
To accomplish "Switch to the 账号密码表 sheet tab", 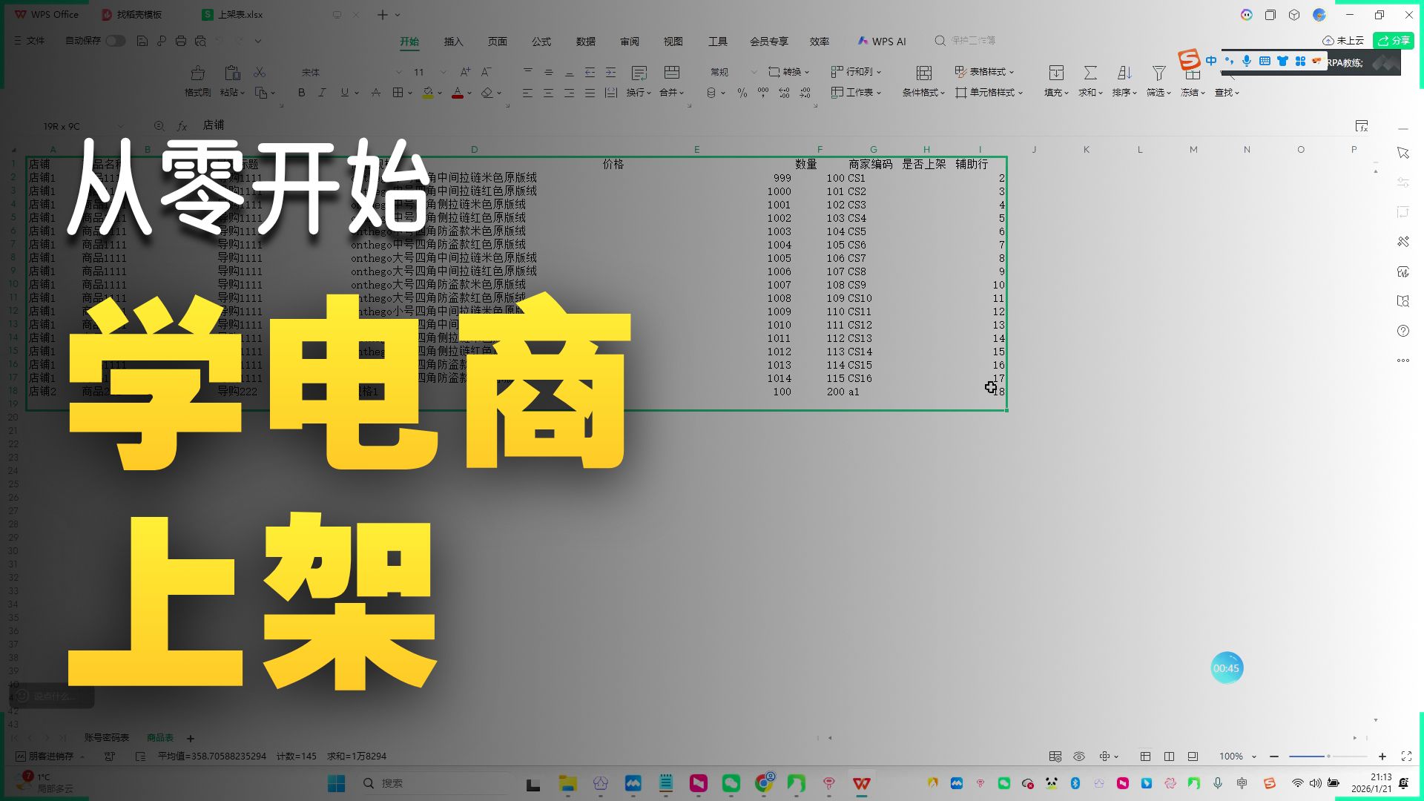I will point(106,738).
